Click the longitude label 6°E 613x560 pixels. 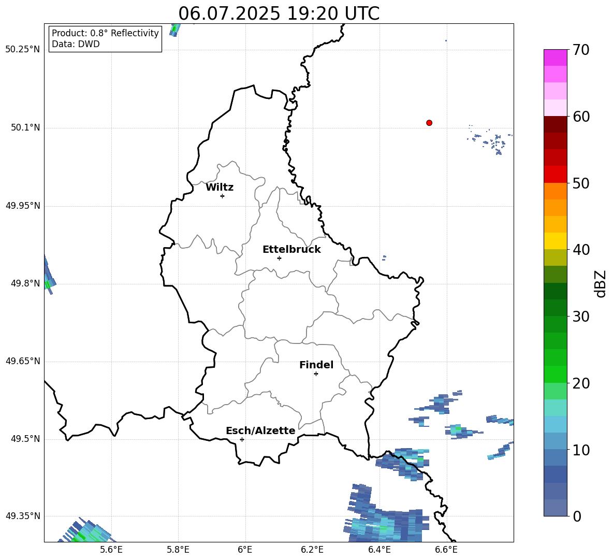click(x=245, y=550)
